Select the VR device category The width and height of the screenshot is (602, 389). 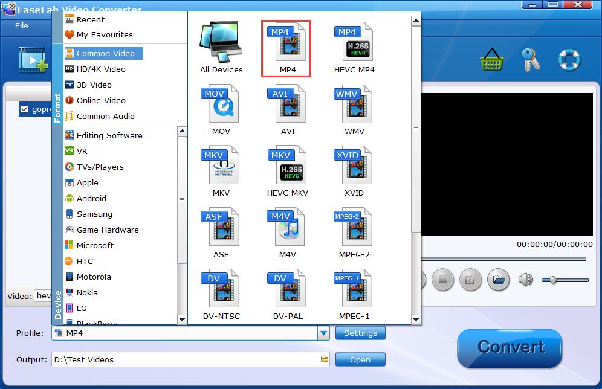tap(76, 151)
